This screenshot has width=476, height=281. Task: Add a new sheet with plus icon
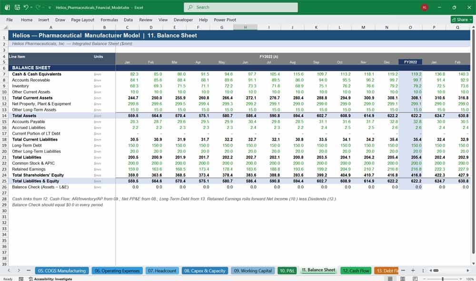[413, 271]
